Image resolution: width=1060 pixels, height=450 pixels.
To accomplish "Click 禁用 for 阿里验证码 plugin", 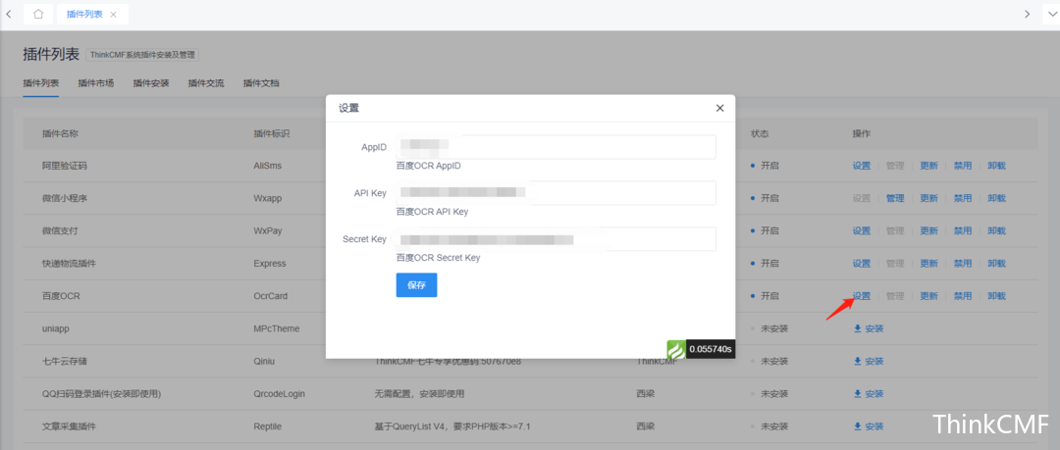I will tap(963, 167).
